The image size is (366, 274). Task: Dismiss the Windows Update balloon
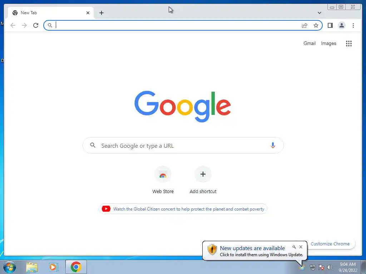[301, 247]
